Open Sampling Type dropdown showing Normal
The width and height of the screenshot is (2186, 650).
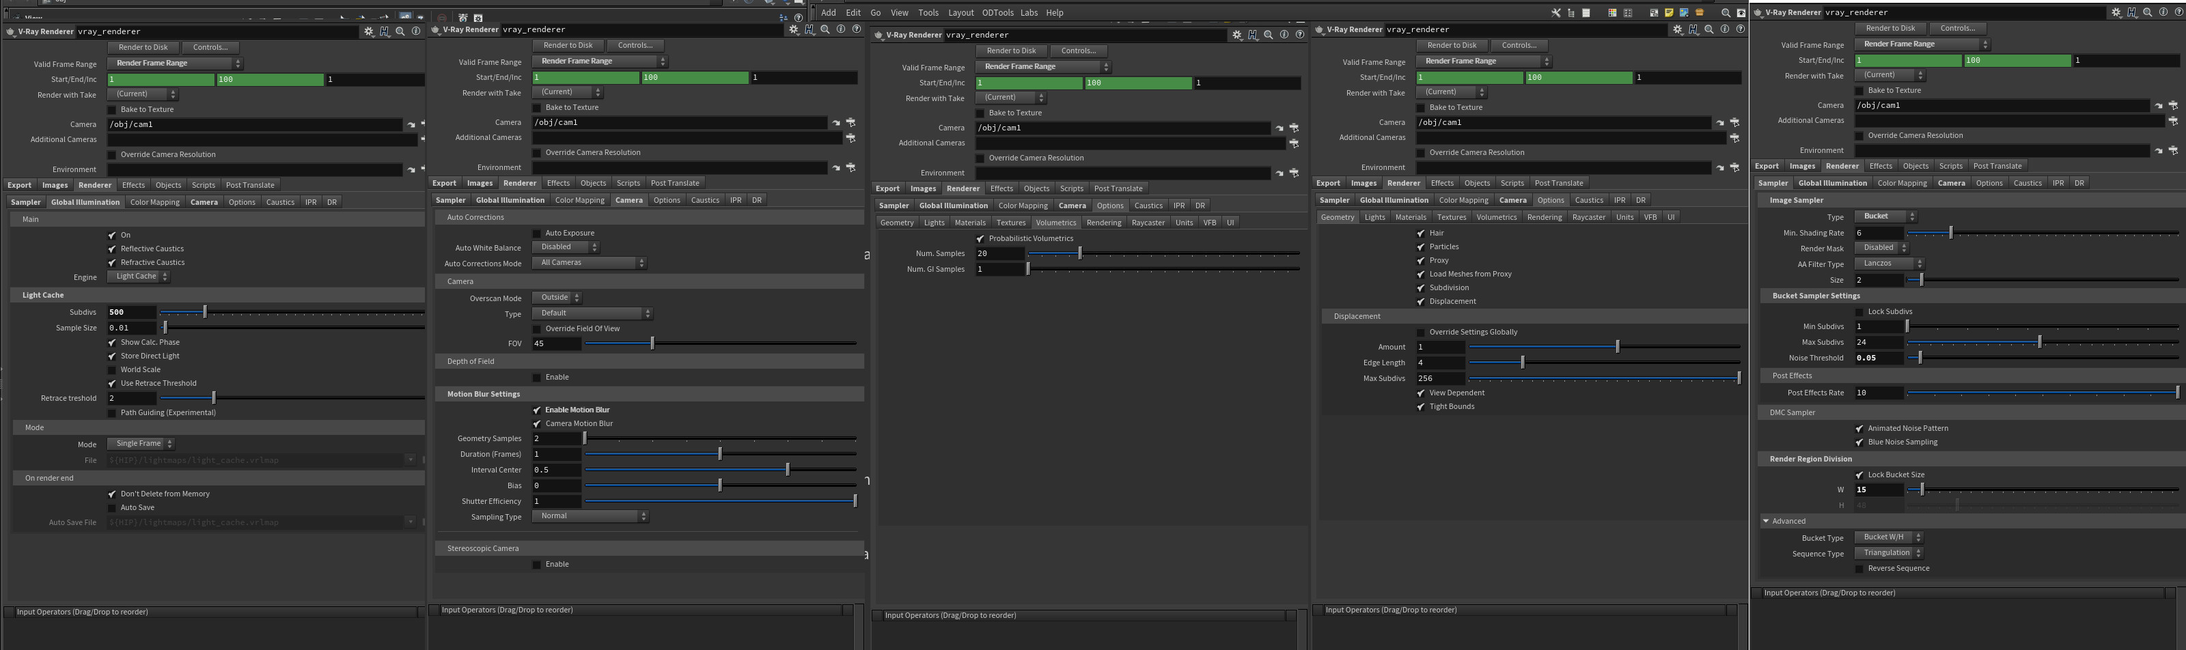click(x=590, y=516)
